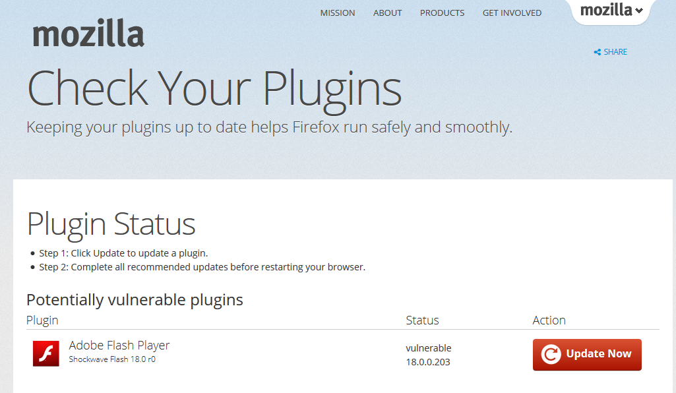The height and width of the screenshot is (393, 676).
Task: Click the circular refresh icon in Update Now
Action: pyautogui.click(x=551, y=354)
